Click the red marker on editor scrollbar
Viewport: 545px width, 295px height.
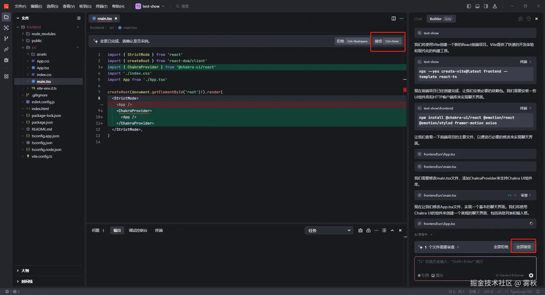[405, 90]
